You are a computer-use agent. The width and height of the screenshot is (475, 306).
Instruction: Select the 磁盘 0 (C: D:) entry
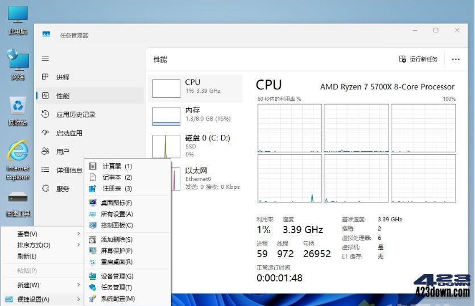click(195, 146)
